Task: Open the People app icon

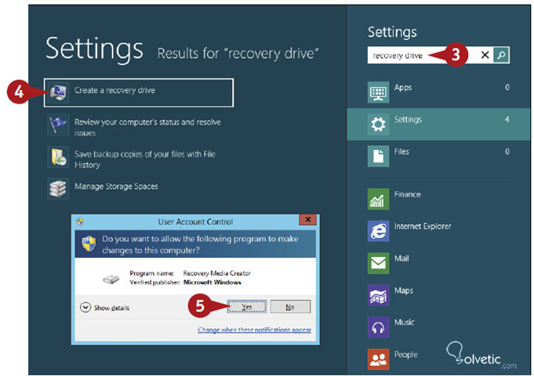Action: click(379, 359)
